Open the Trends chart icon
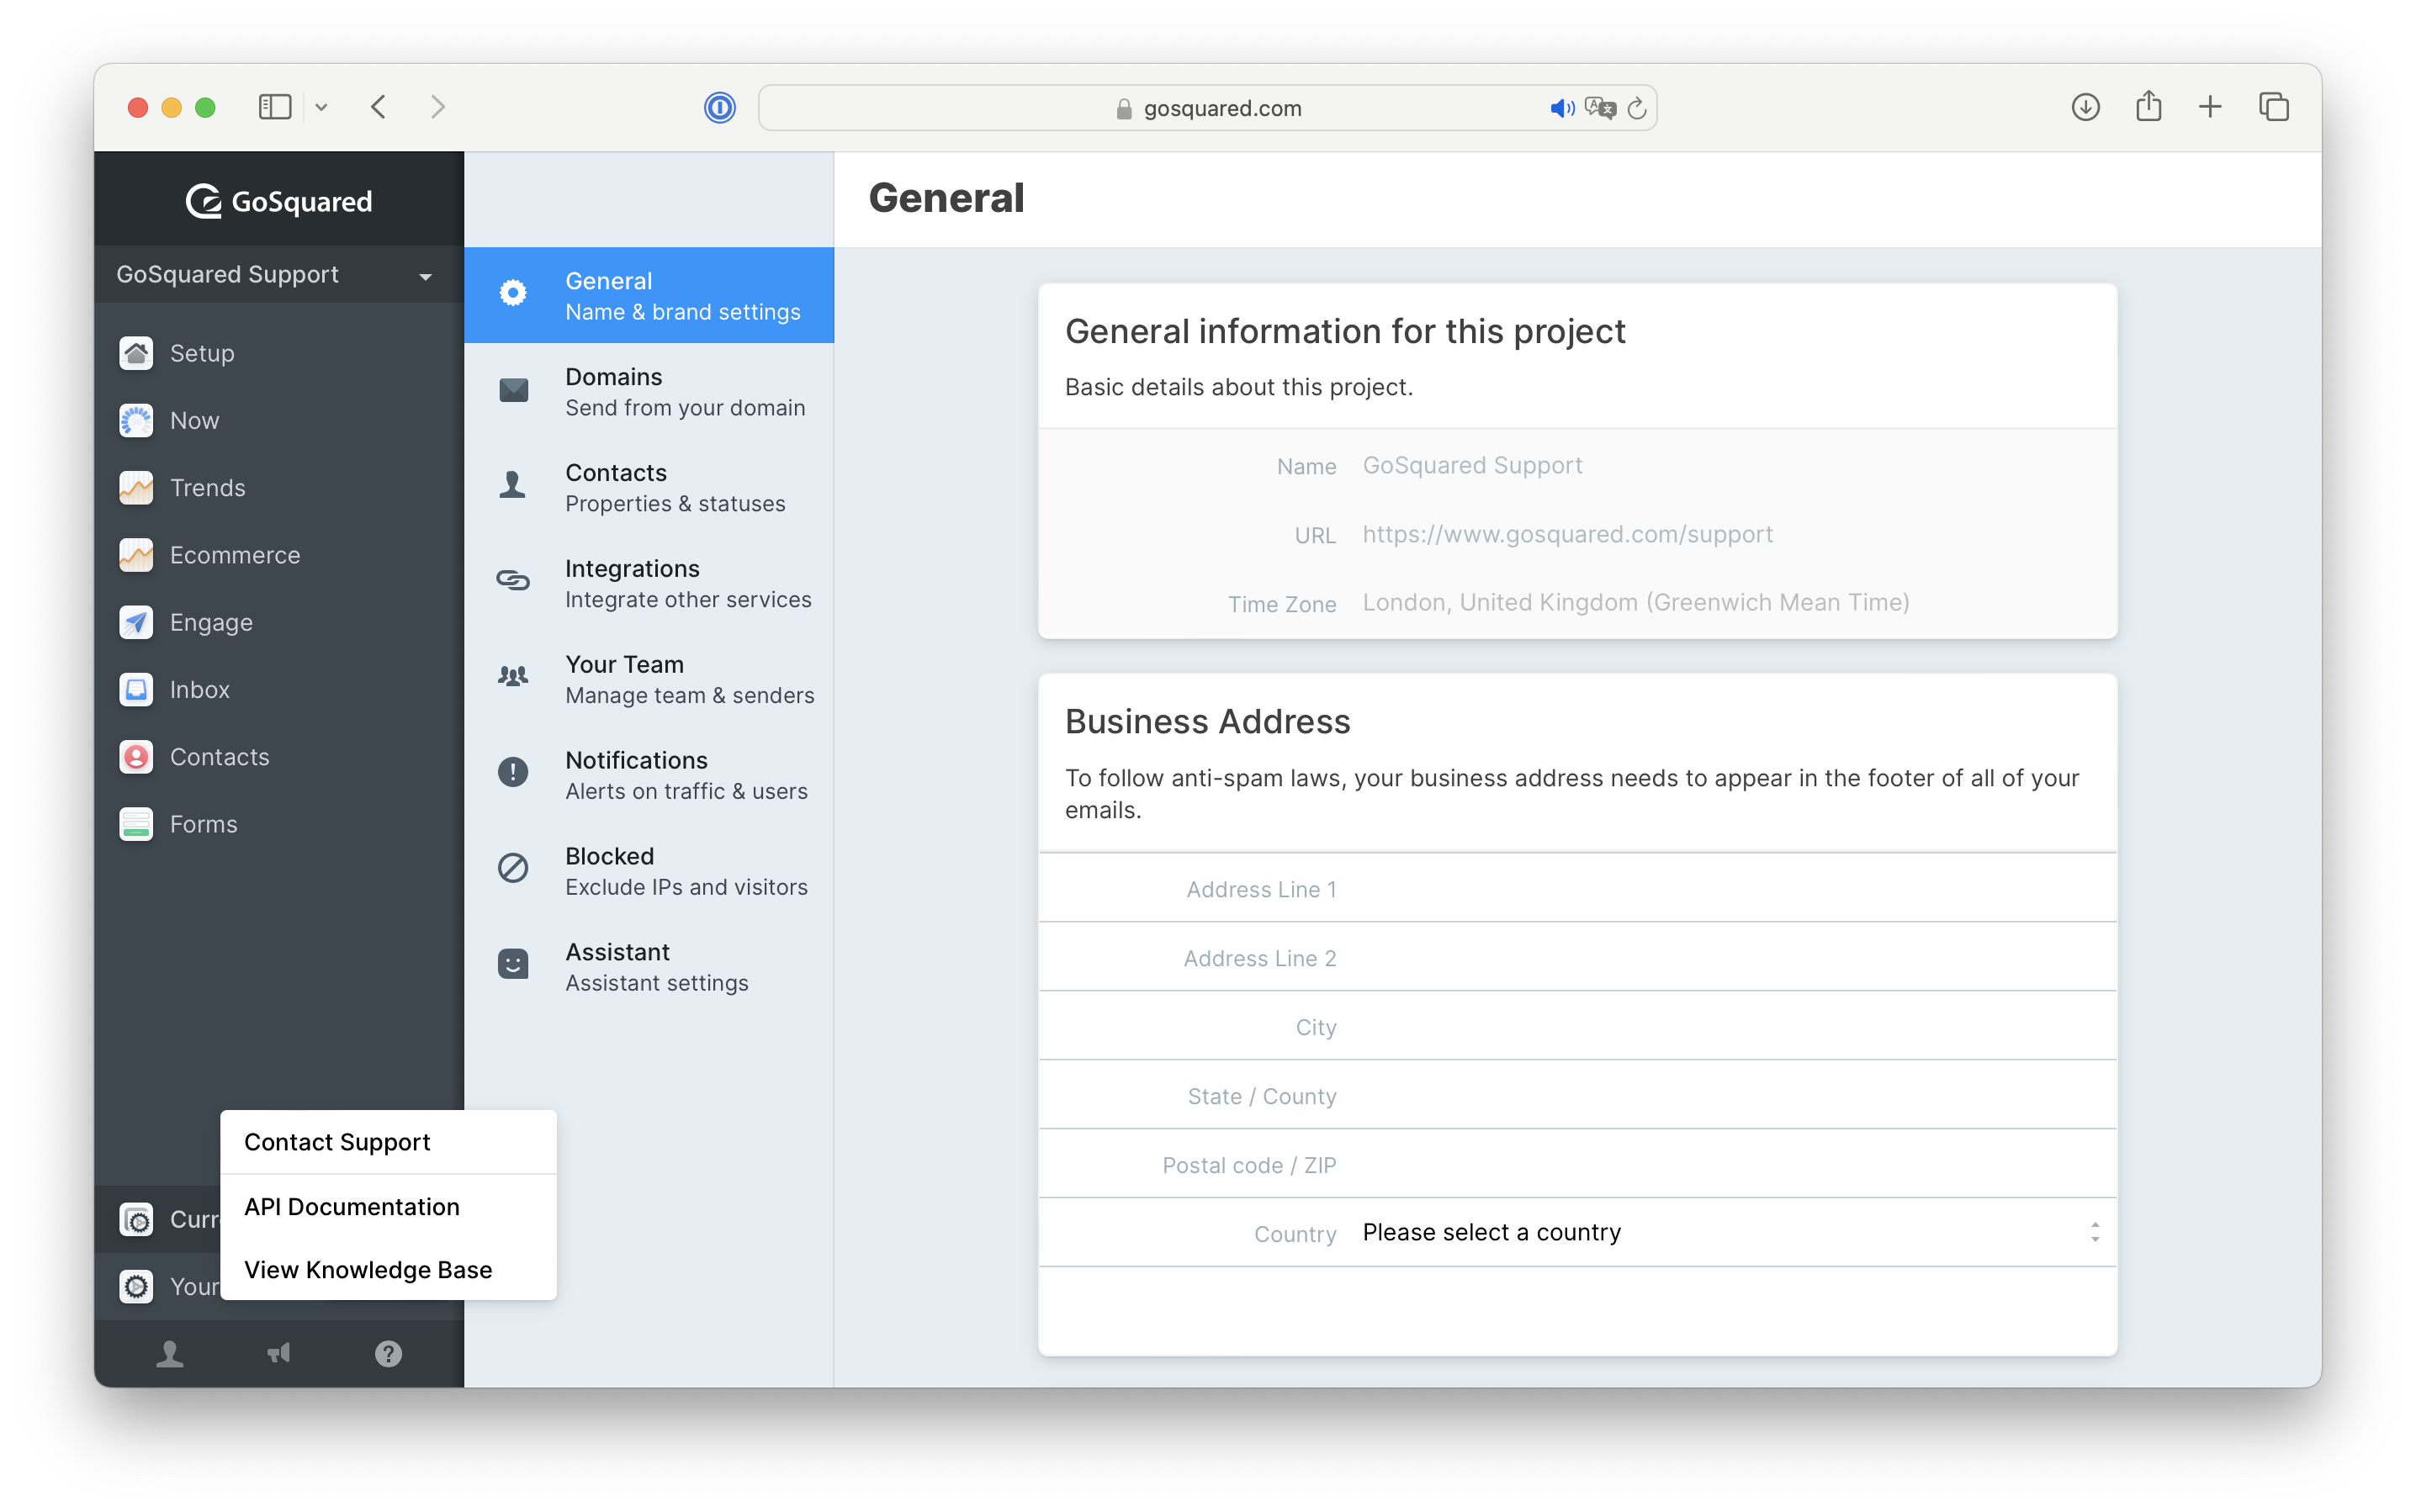Viewport: 2416px width, 1512px height. [136, 487]
